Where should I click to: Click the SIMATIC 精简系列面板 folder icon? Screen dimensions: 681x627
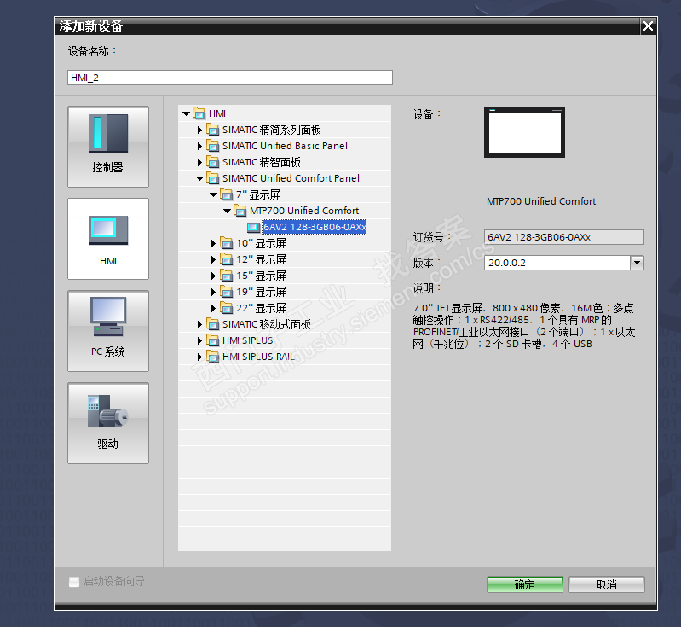tap(213, 130)
